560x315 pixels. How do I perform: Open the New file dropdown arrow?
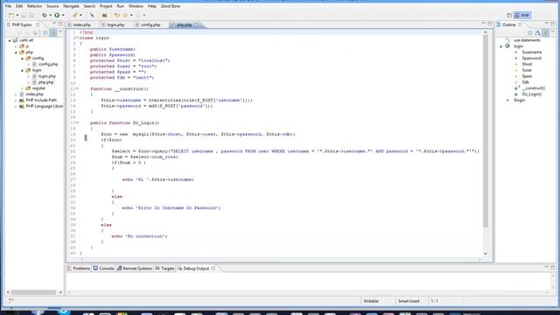(x=17, y=16)
